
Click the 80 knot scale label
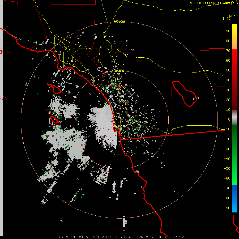coord(228,41)
